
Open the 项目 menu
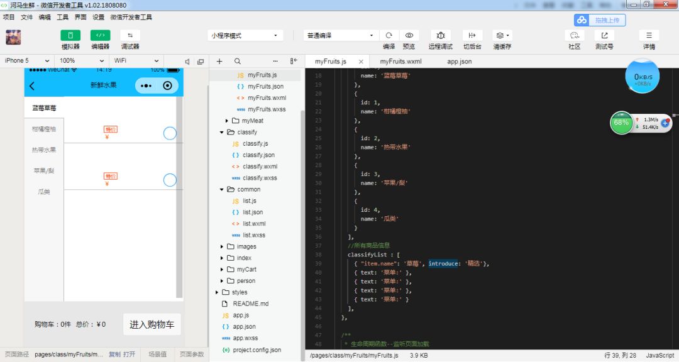pyautogui.click(x=9, y=18)
